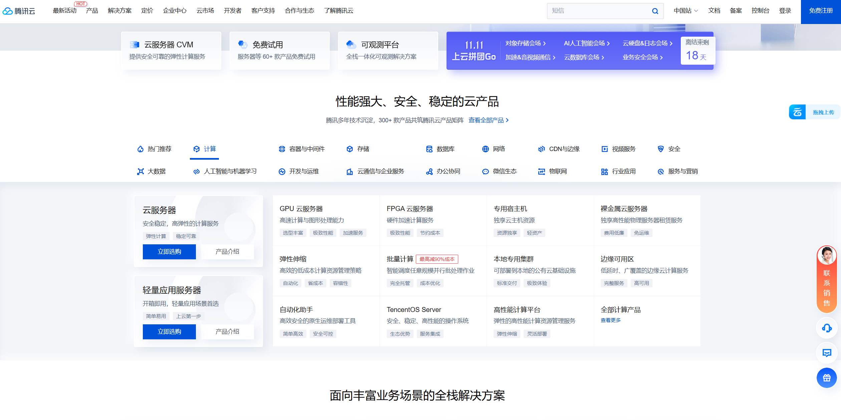Click the 容器与中间件 icon
Screen dimensions: 841x420
(282, 149)
